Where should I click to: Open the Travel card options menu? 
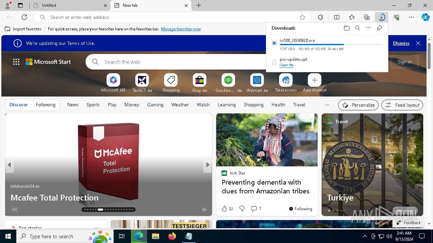click(413, 122)
